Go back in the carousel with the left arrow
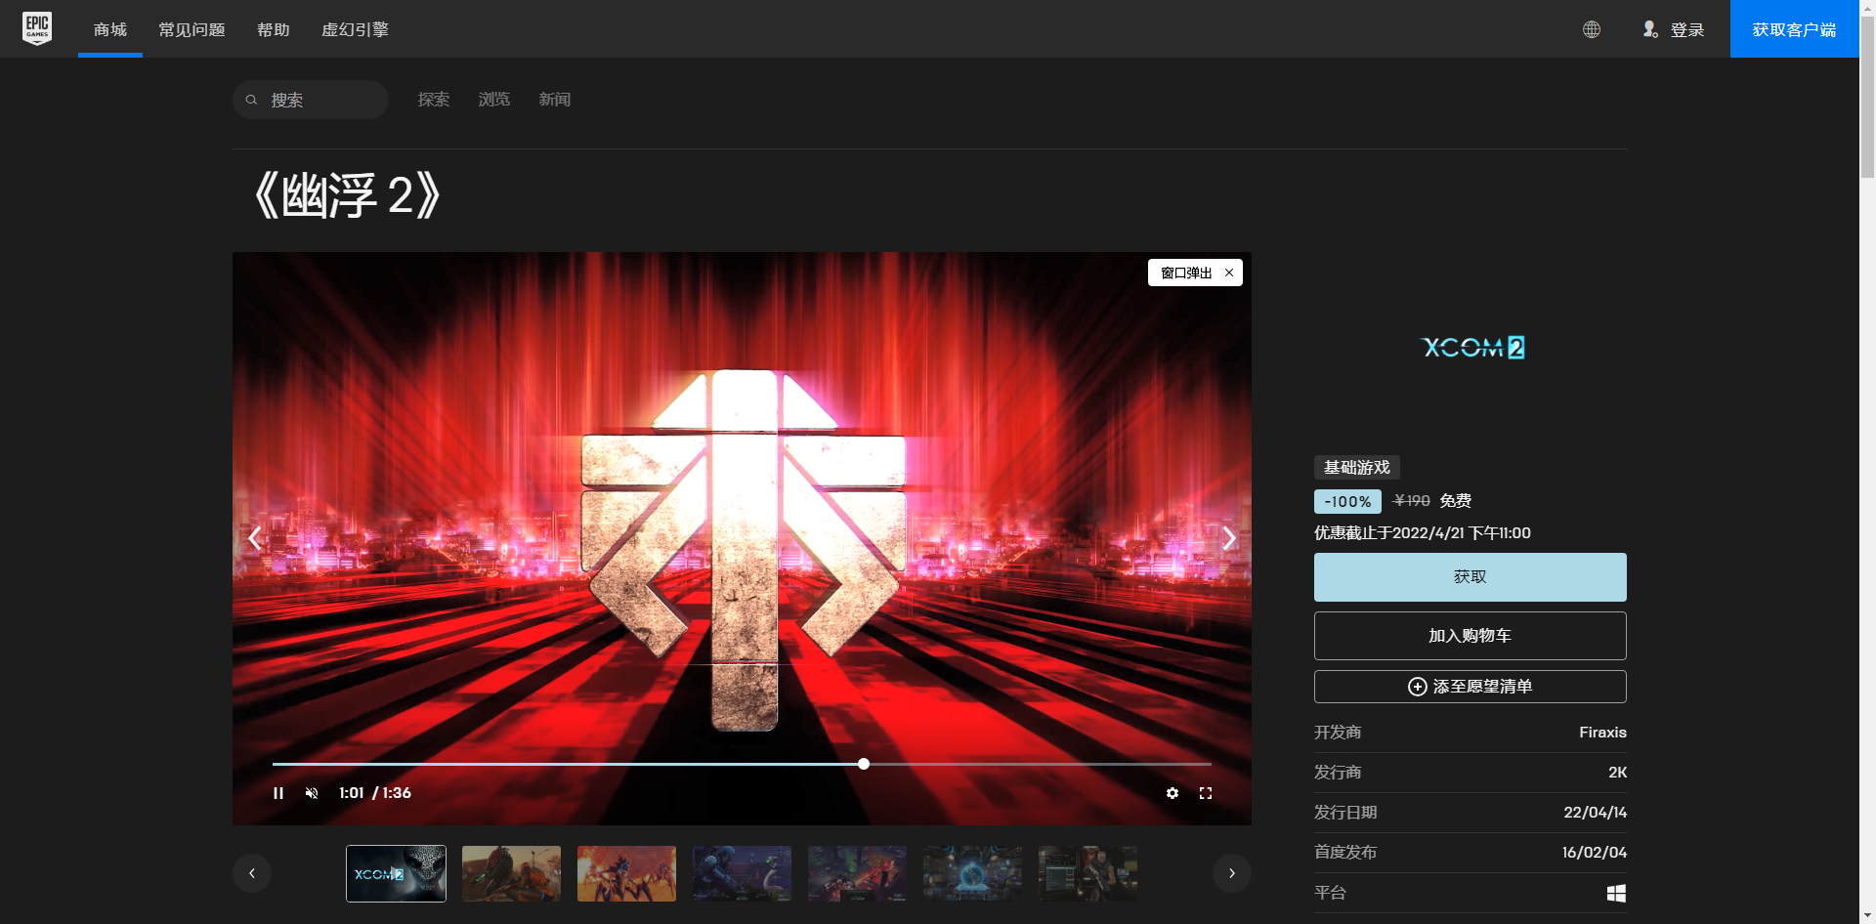This screenshot has height=924, width=1876. tap(254, 538)
